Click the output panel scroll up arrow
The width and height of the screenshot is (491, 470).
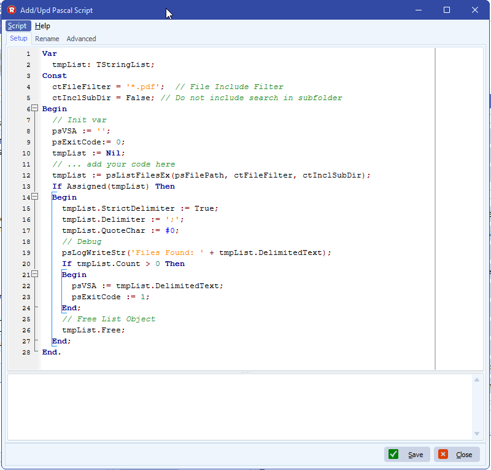[477, 380]
